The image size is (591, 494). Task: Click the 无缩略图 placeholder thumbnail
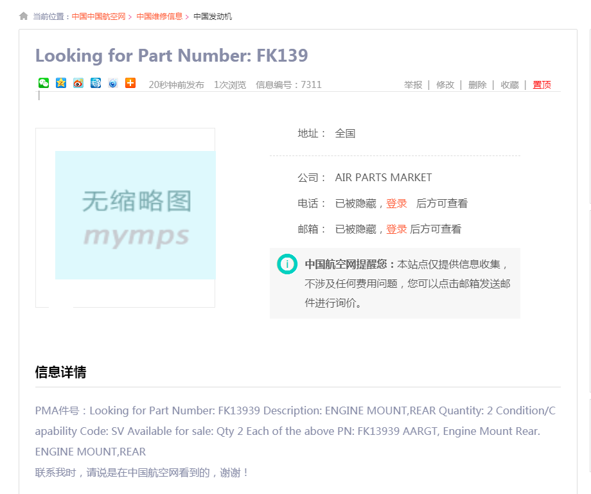coord(135,215)
